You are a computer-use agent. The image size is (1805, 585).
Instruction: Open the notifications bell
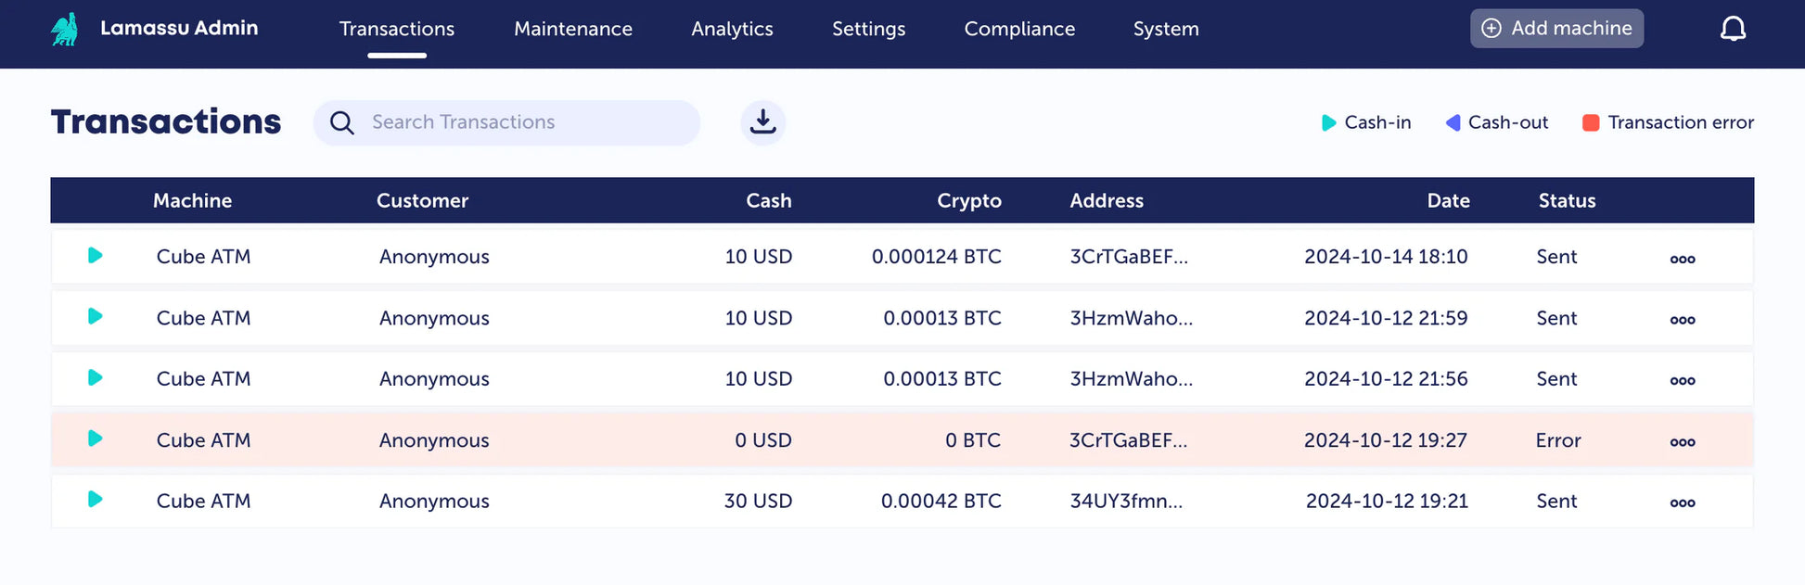coord(1732,29)
